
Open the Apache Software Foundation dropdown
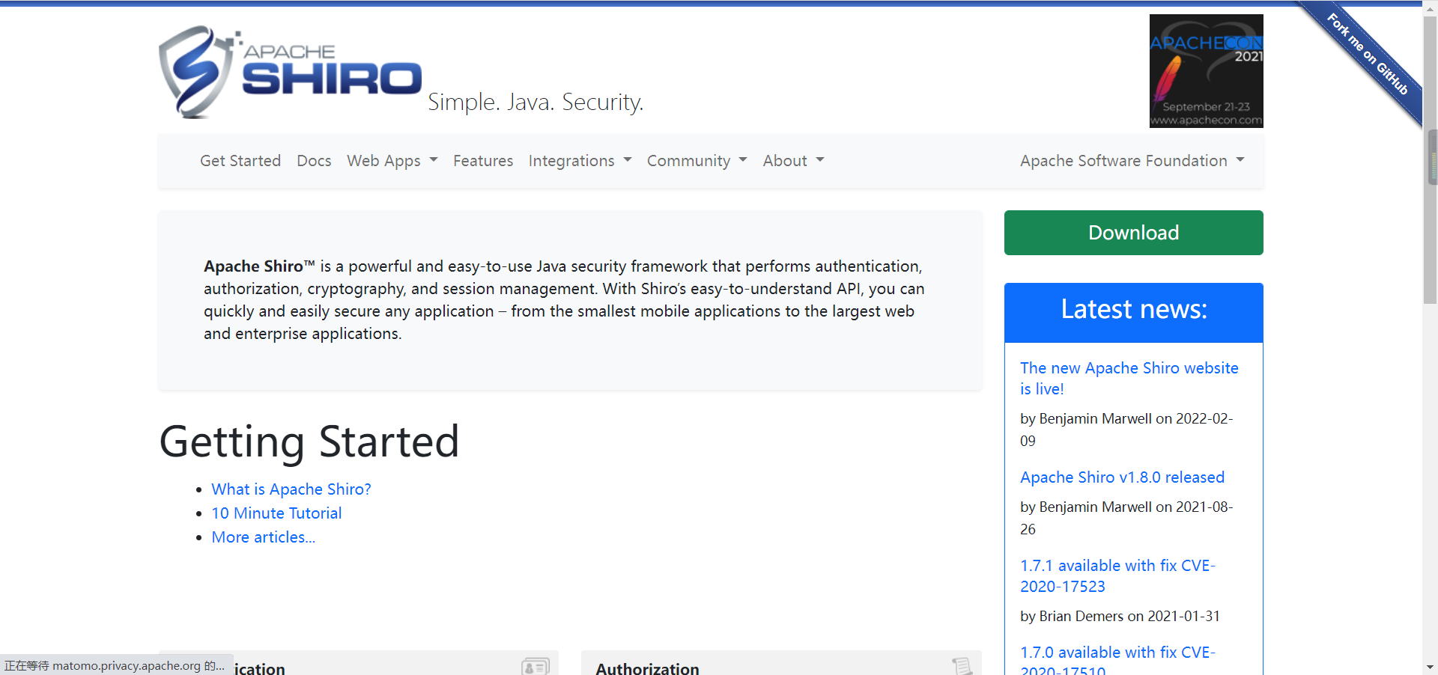(x=1132, y=161)
